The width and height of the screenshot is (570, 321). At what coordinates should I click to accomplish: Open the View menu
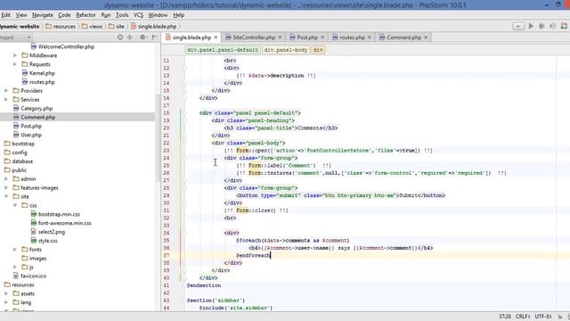click(x=21, y=15)
